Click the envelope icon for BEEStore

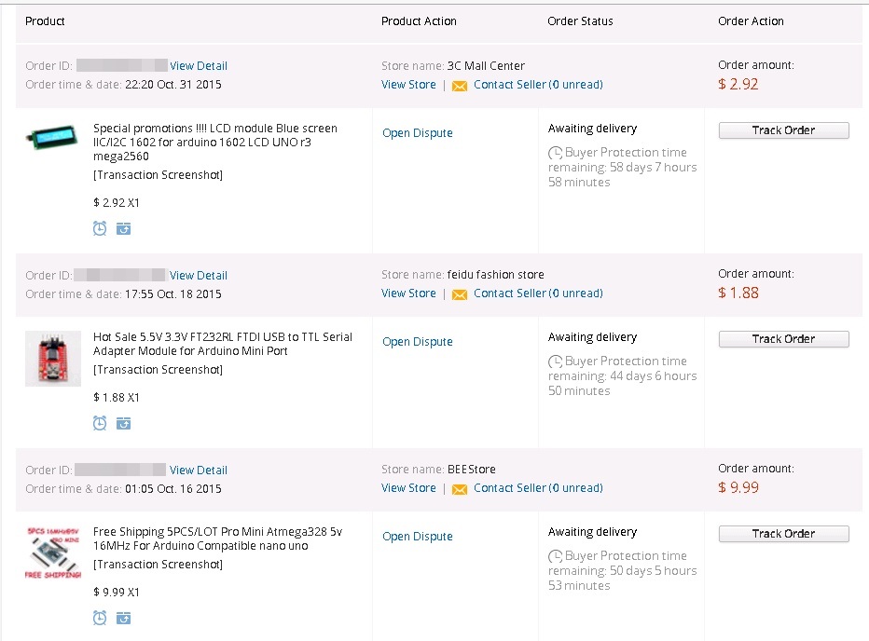(459, 489)
